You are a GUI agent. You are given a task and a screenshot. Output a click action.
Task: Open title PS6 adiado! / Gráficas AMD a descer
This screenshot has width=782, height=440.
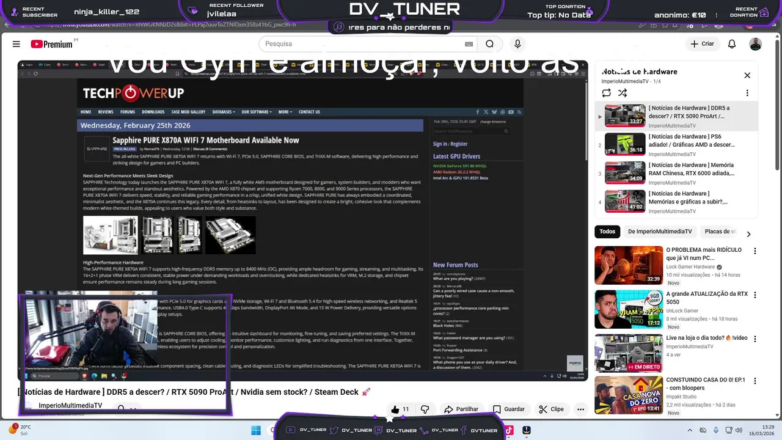(692, 141)
